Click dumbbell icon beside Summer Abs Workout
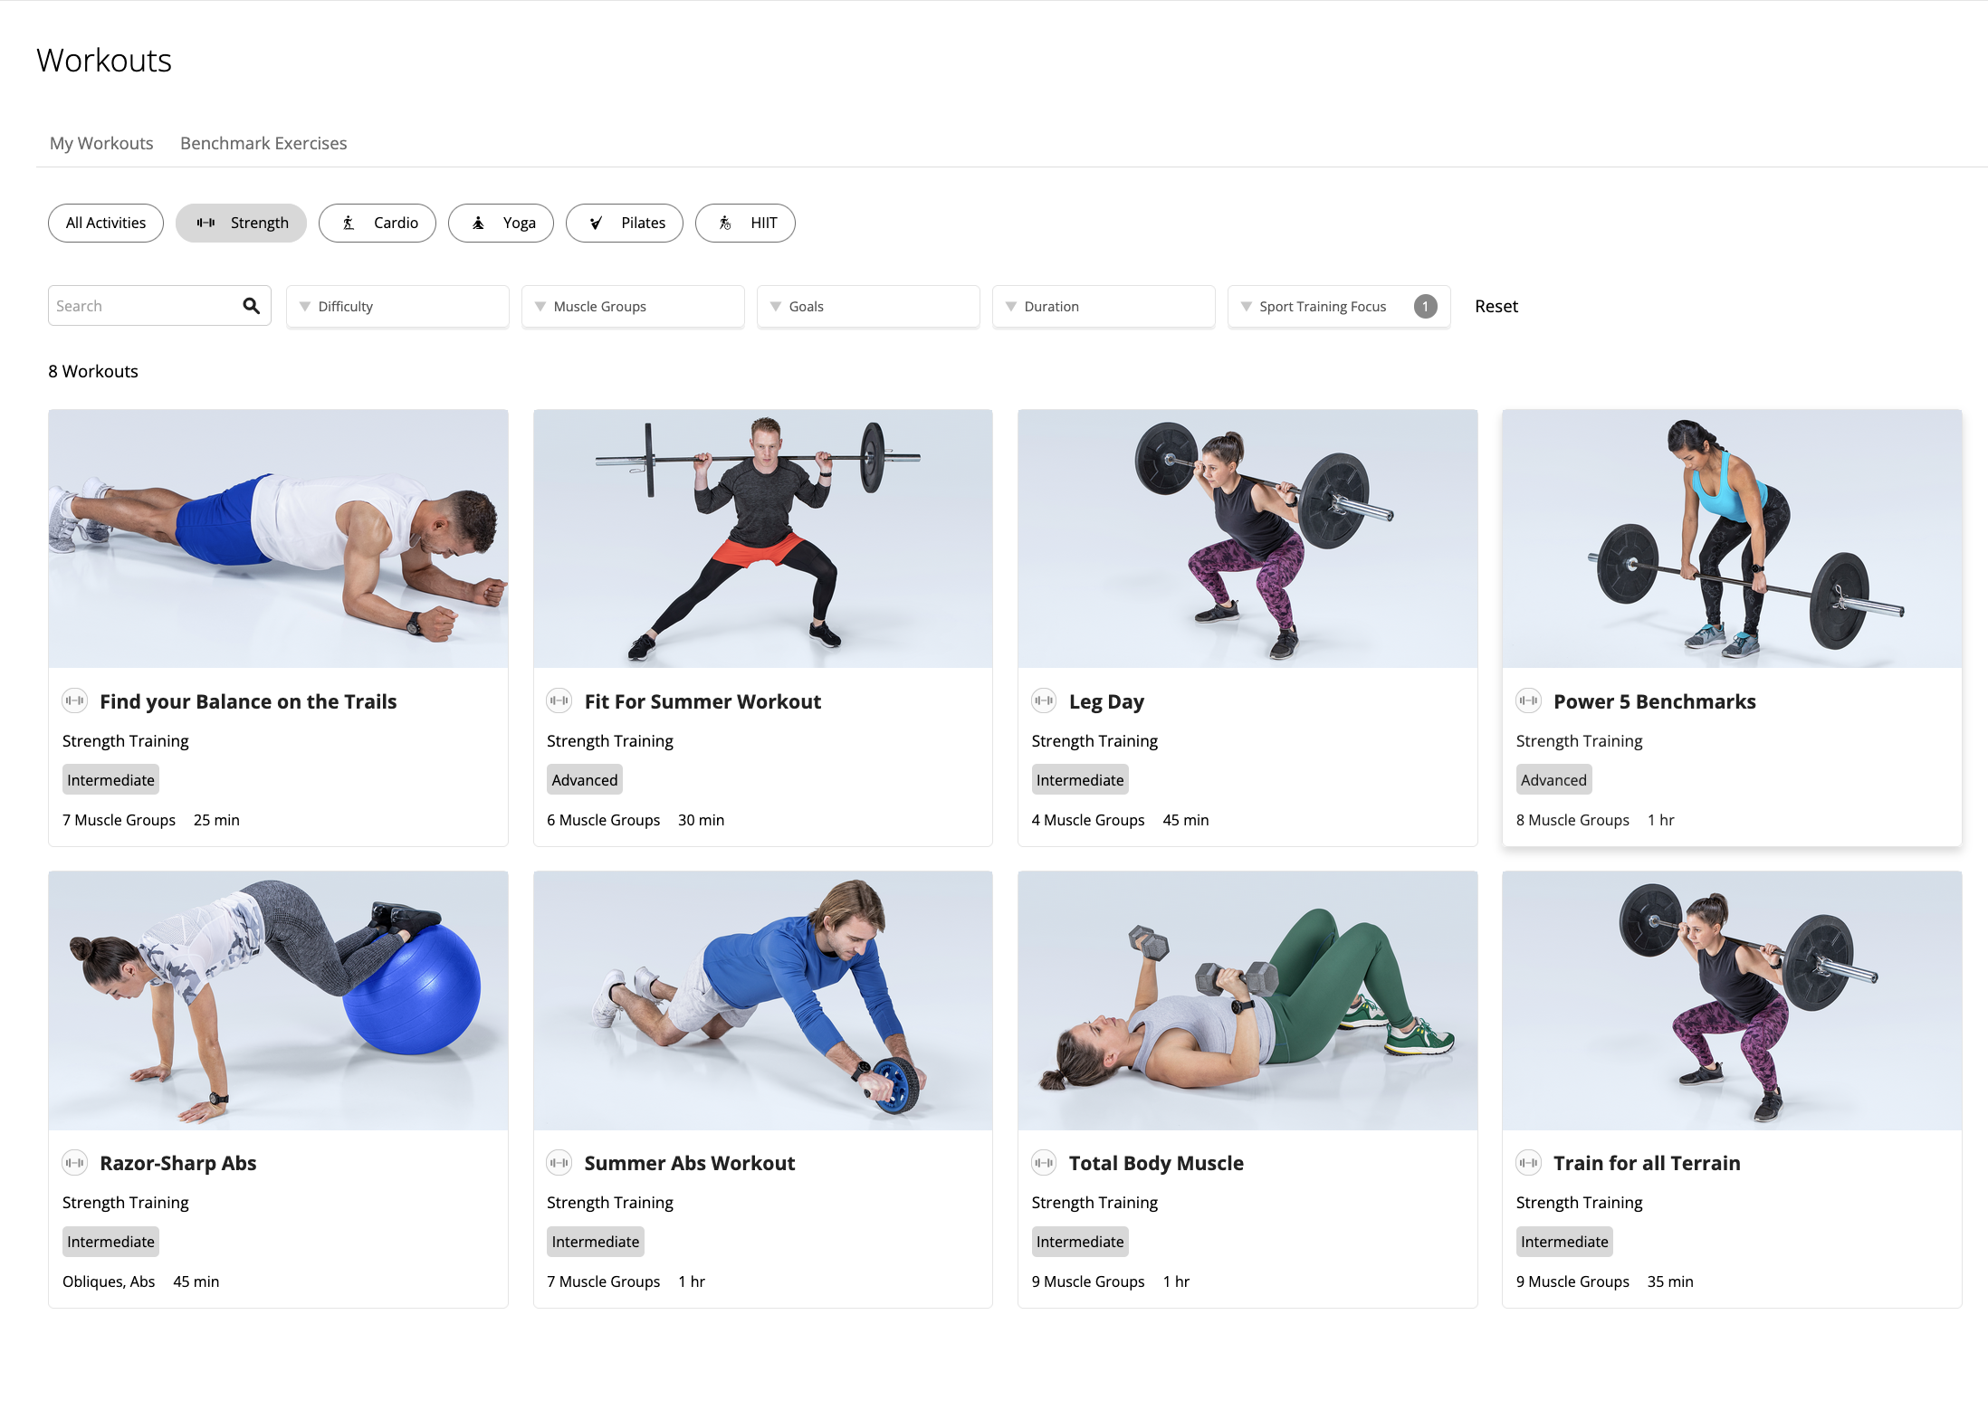 pyautogui.click(x=559, y=1162)
